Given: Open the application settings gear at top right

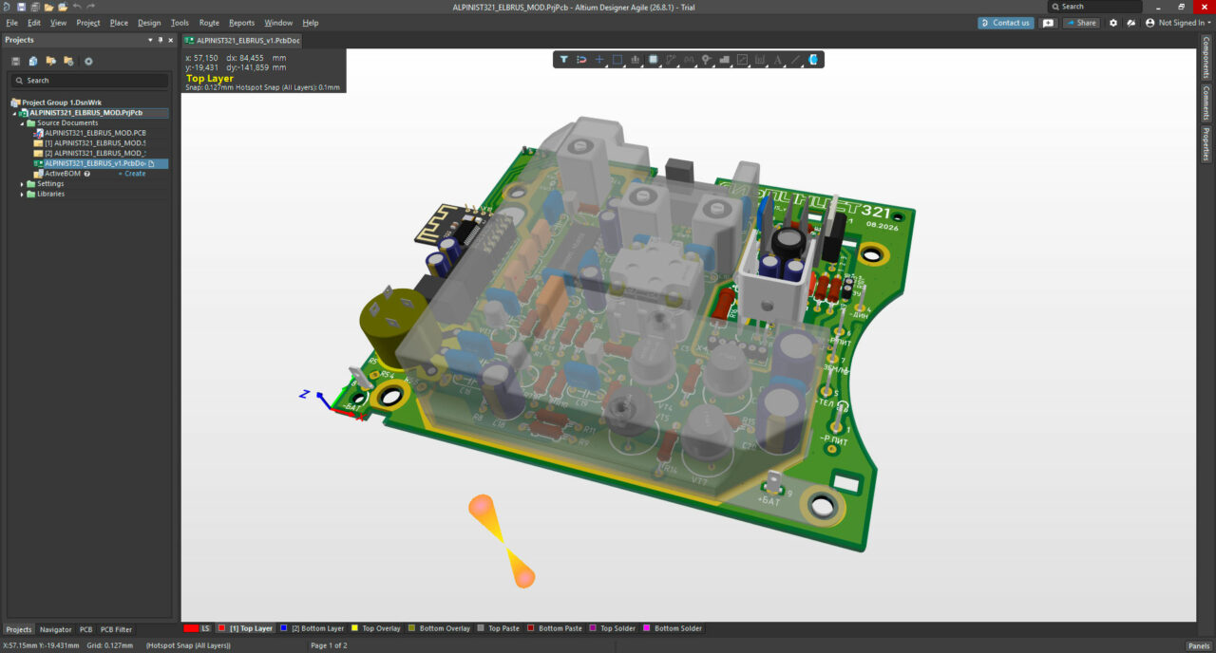Looking at the screenshot, I should coord(1113,23).
